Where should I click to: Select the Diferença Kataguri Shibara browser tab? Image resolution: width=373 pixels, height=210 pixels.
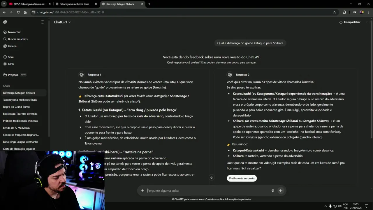(x=122, y=4)
